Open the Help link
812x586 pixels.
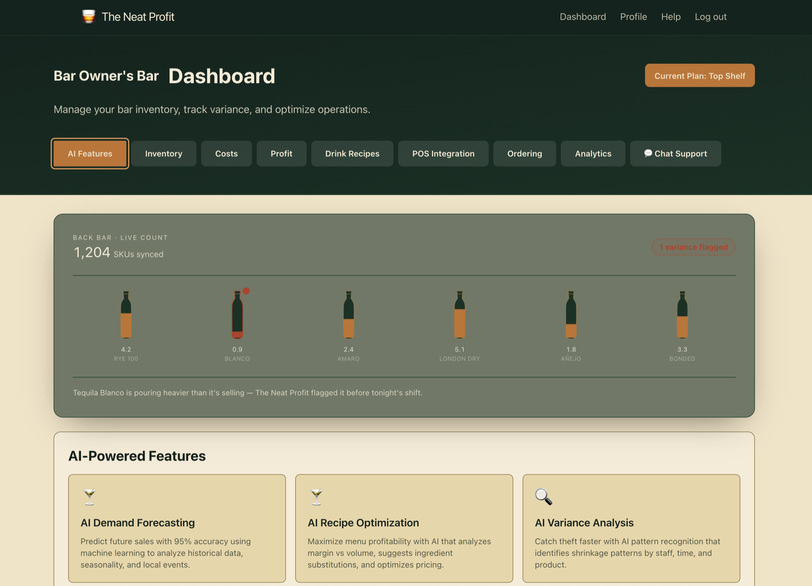click(670, 17)
